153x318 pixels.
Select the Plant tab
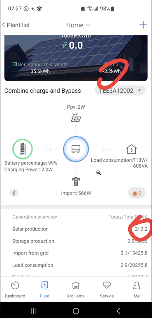[x=44, y=289]
